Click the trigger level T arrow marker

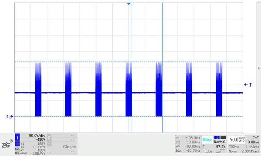(248, 84)
